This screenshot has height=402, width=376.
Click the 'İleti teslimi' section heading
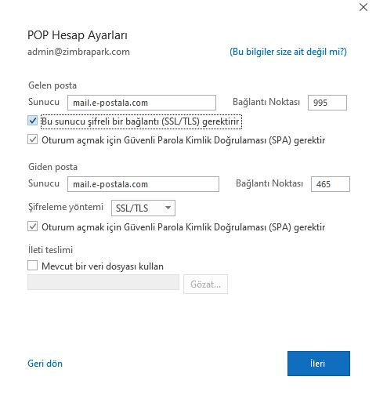point(50,250)
